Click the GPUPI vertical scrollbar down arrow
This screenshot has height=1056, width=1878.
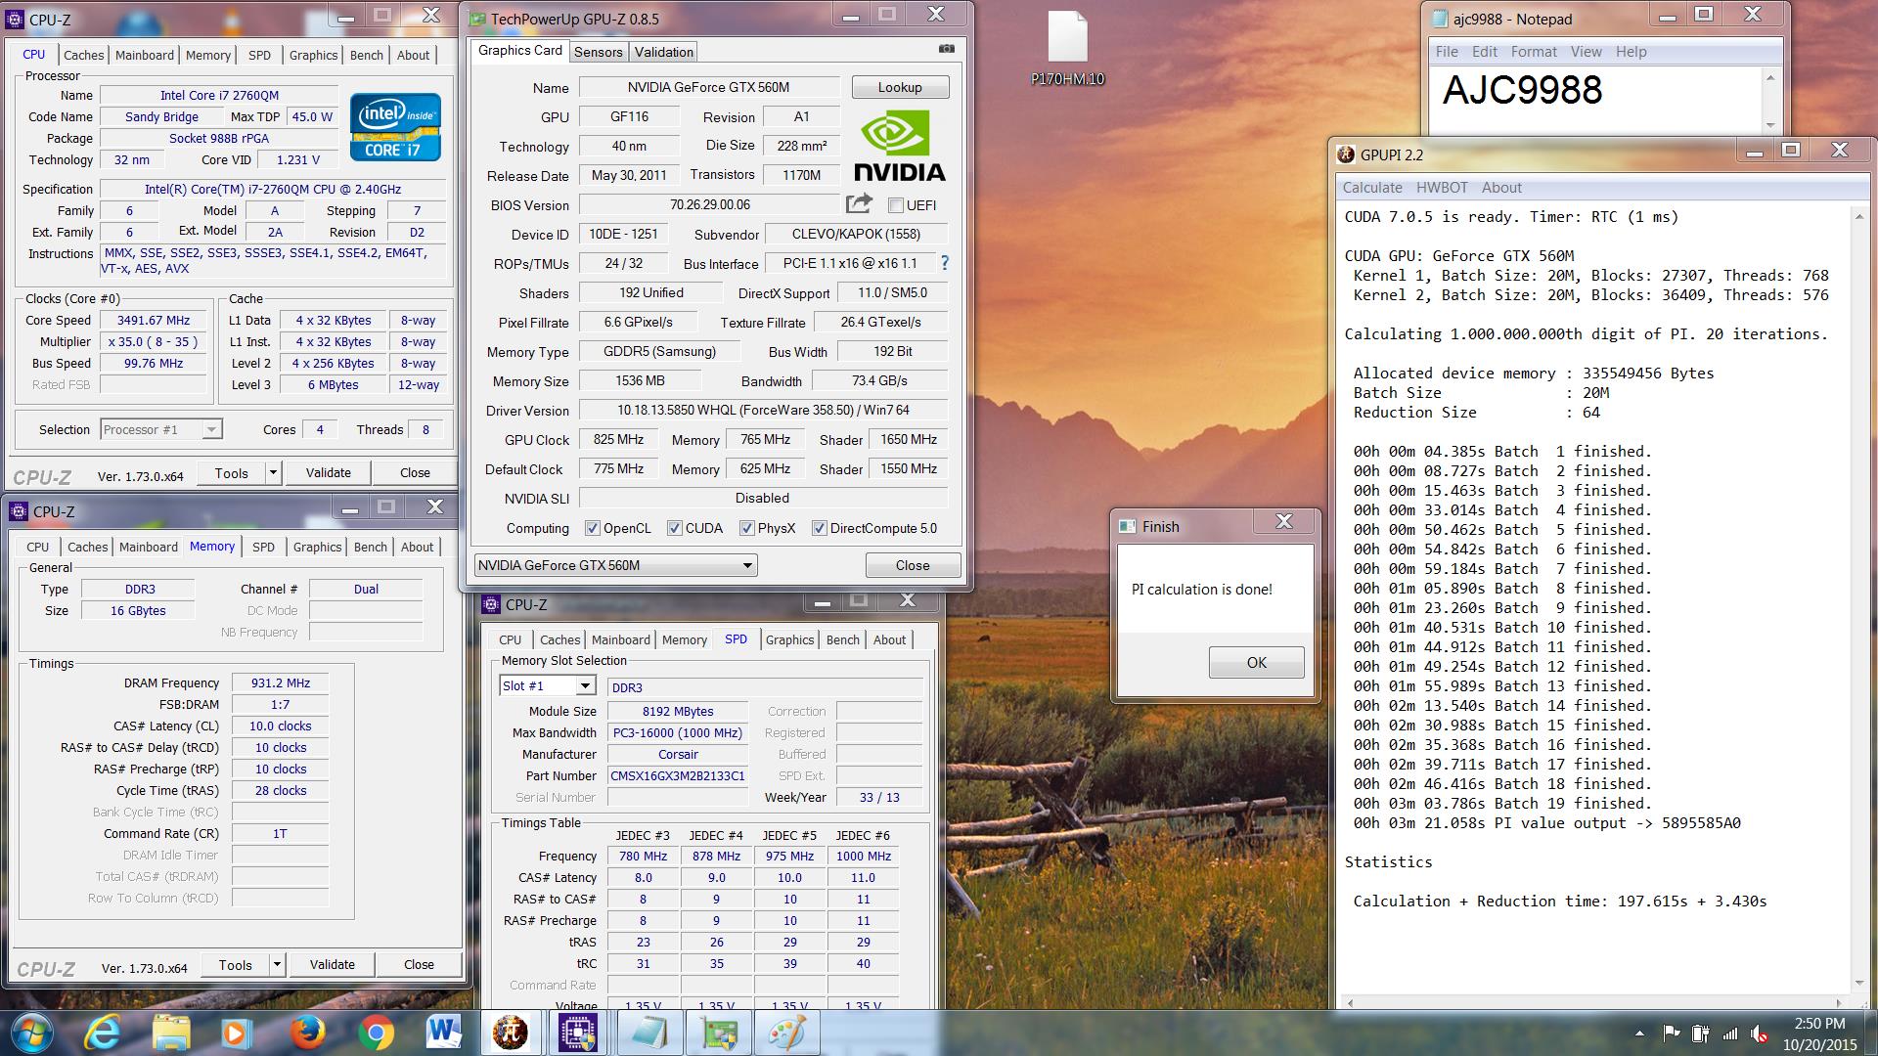[1859, 983]
